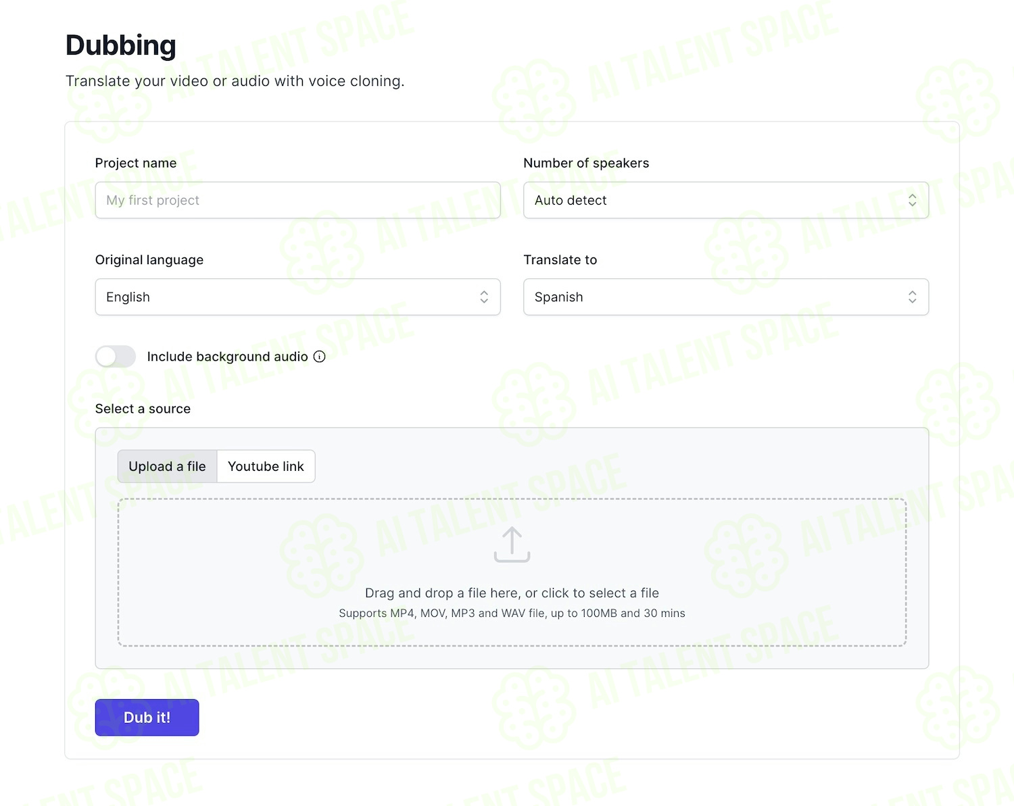Open the Translate to Spanish dropdown
This screenshot has width=1014, height=806.
pyautogui.click(x=726, y=297)
